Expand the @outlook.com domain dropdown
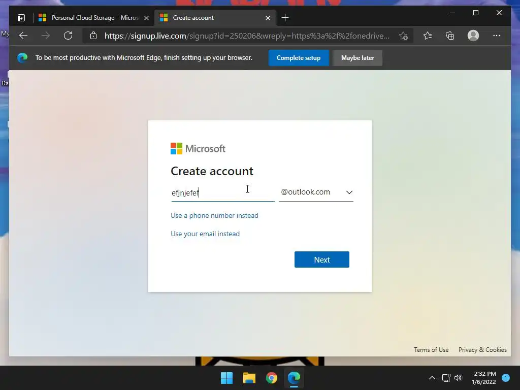This screenshot has width=520, height=390. pyautogui.click(x=316, y=192)
